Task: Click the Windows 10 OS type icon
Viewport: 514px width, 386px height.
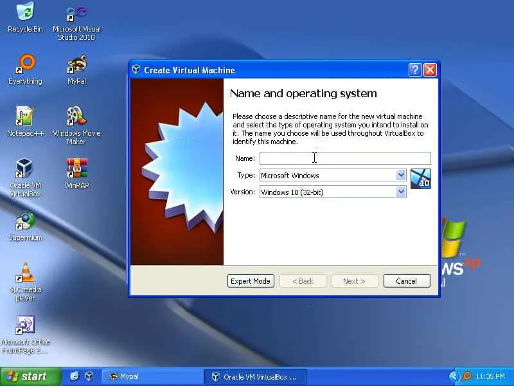Action: 421,179
